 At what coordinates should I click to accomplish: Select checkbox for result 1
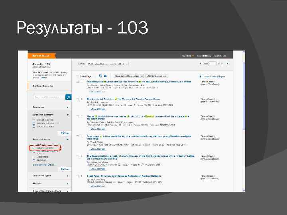[x=78, y=82]
